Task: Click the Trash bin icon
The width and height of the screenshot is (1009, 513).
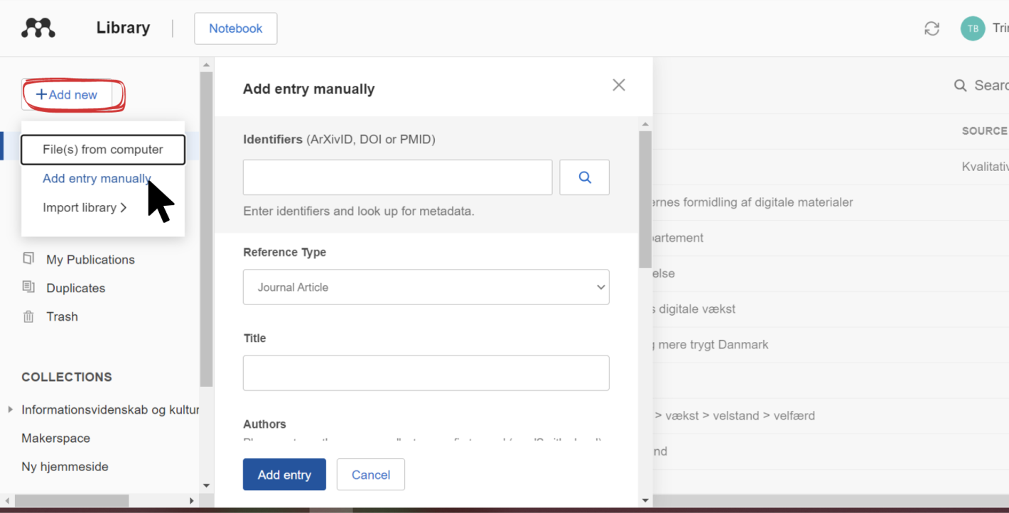Action: click(28, 316)
